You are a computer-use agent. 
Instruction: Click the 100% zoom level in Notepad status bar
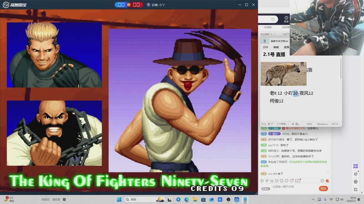[x=309, y=124]
